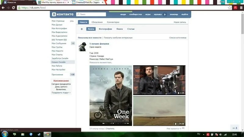Image resolution: width=244 pixels, height=137 pixels.
Task: Click 'Ответить' under the post
Action: tap(110, 128)
